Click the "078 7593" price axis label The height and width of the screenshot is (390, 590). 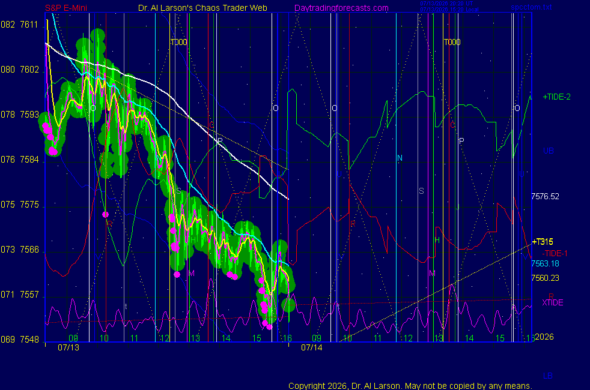tap(20, 115)
